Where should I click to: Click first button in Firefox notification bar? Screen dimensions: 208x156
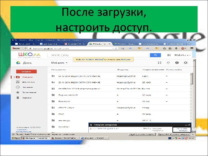point(142,134)
